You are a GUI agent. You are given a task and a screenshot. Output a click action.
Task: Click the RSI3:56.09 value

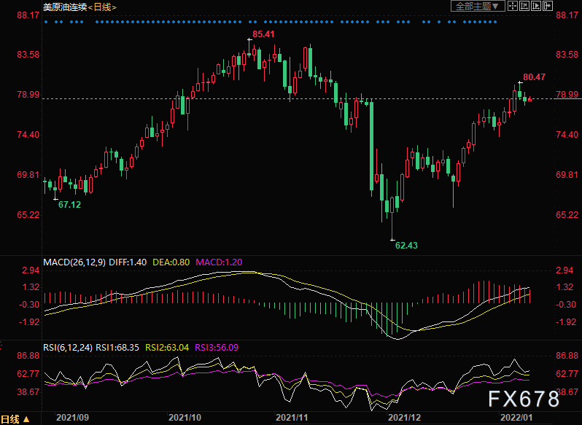click(x=217, y=348)
